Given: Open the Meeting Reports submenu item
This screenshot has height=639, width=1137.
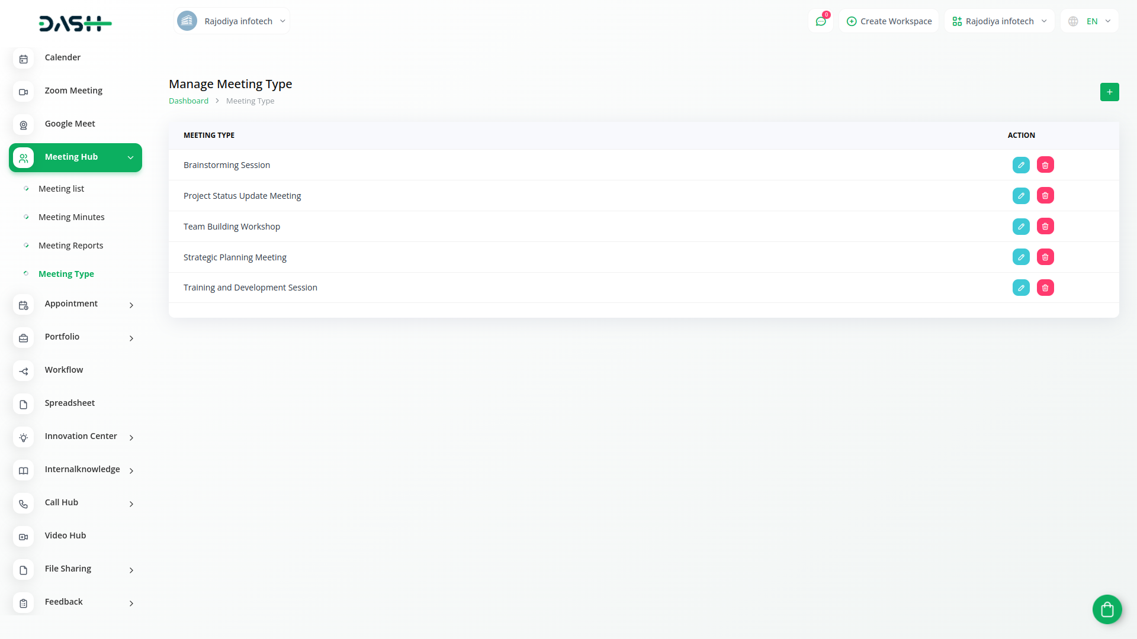Looking at the screenshot, I should click(x=70, y=246).
